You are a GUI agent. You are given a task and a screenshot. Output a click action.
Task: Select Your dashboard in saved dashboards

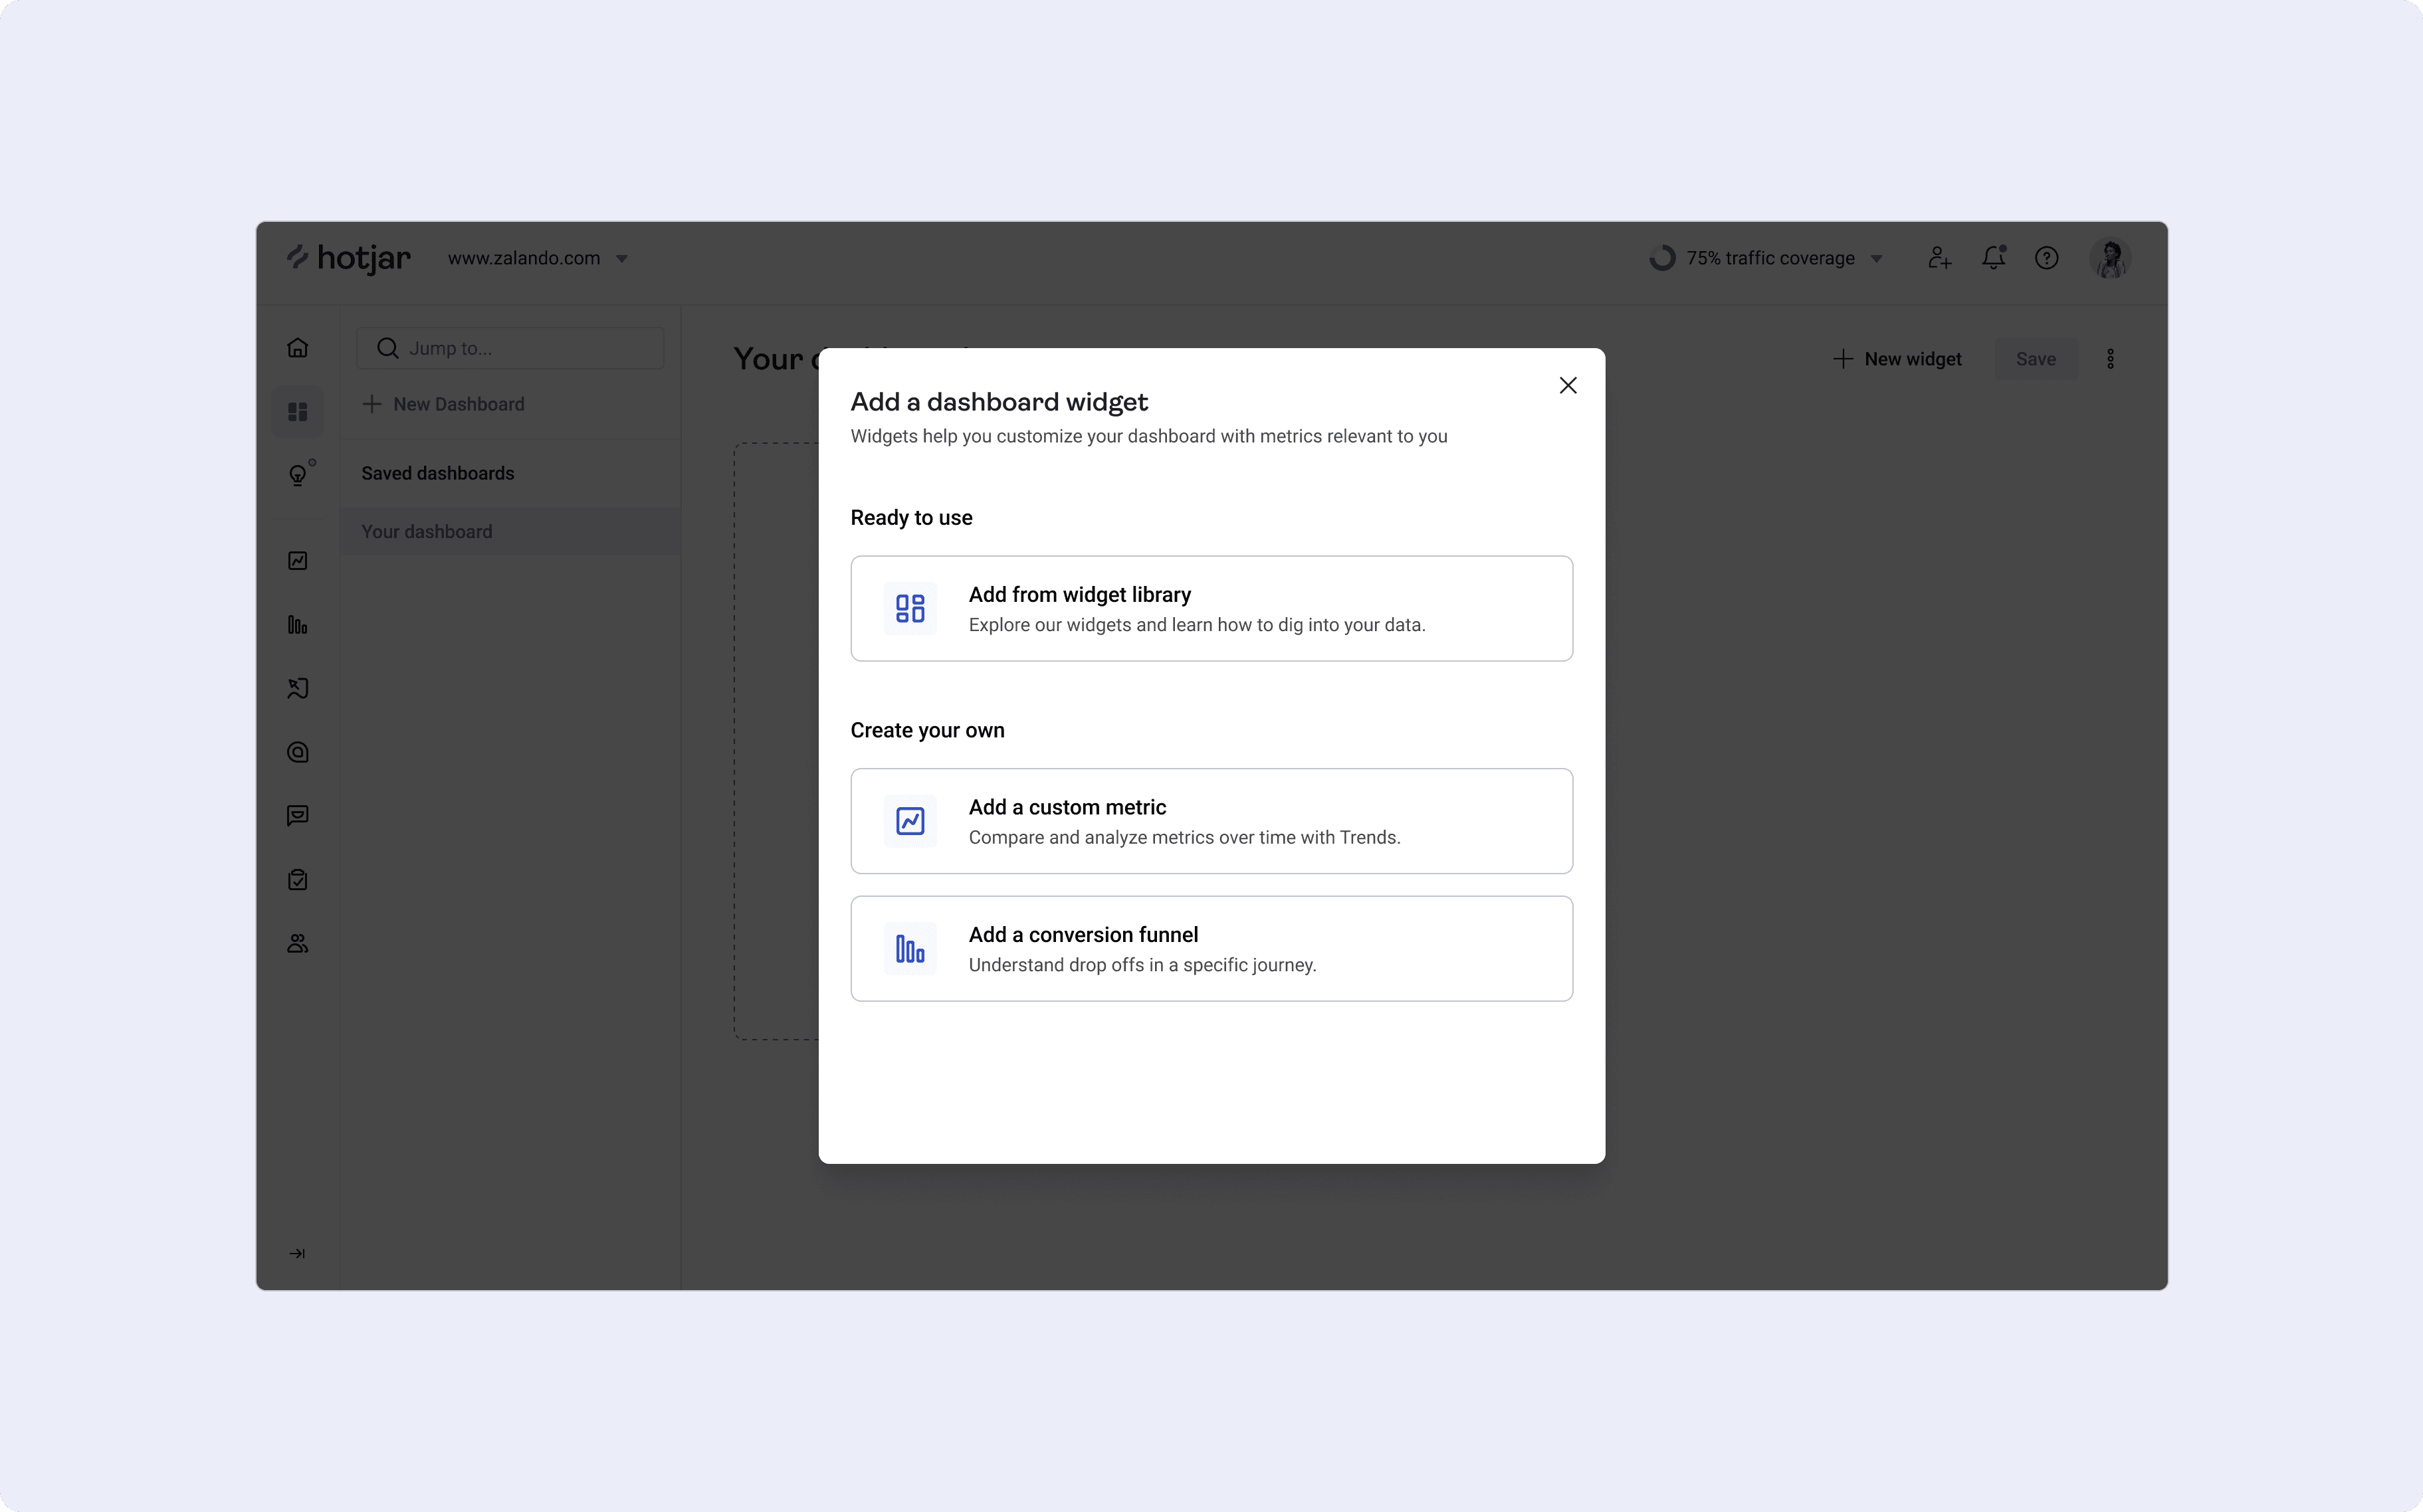pos(510,532)
